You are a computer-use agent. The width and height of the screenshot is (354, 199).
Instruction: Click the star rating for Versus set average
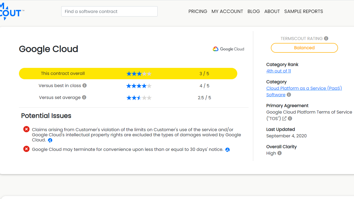coord(139,98)
